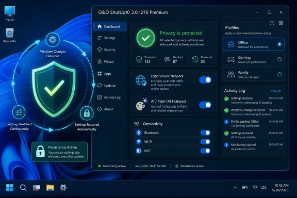Click the Windows Changes Detected gear icon
Viewport: 297px width, 198px height.
[x=53, y=40]
